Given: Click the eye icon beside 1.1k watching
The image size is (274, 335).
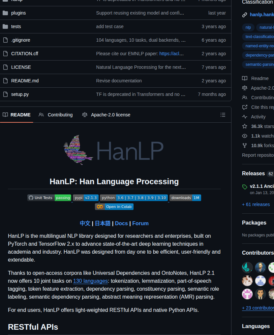Looking at the screenshot, I should click(245, 136).
